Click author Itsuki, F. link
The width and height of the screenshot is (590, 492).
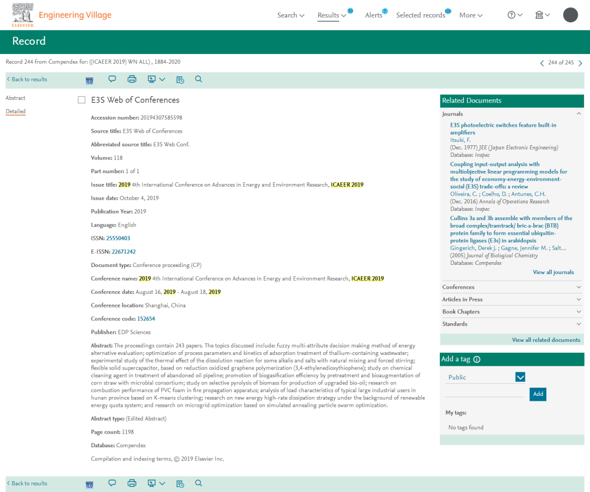point(460,140)
